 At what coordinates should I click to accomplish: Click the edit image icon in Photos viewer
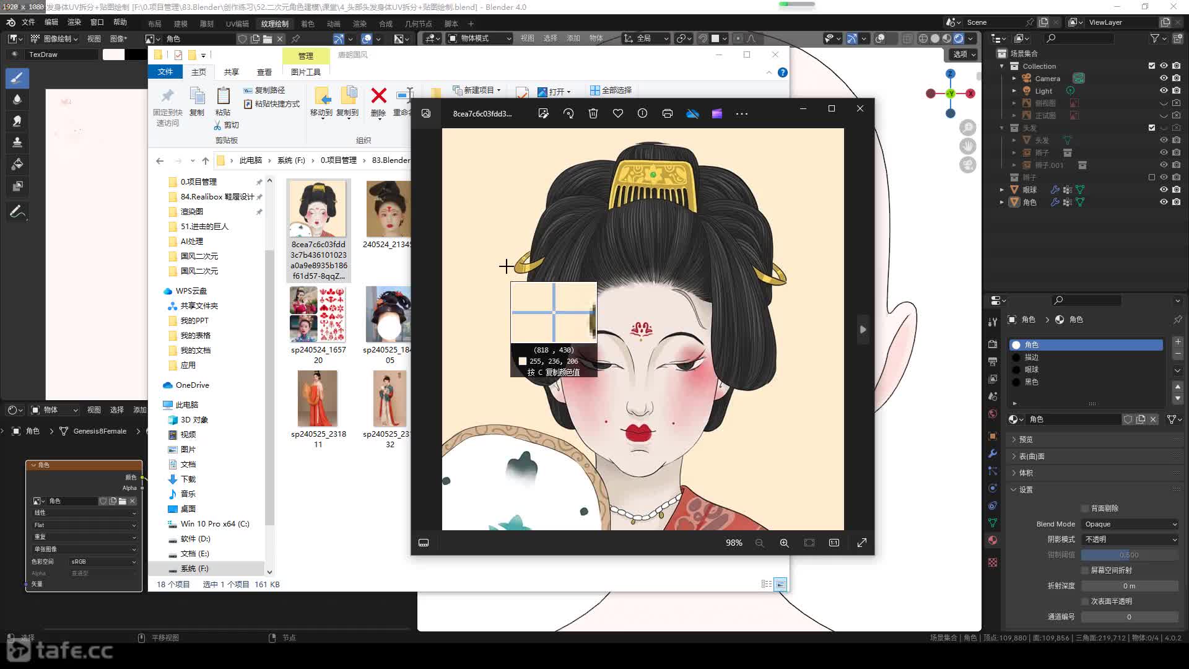pos(544,113)
